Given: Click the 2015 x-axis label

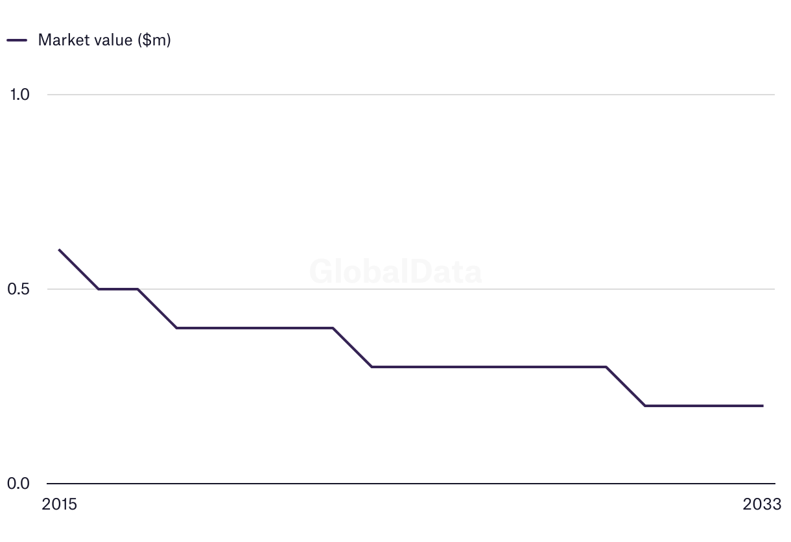Looking at the screenshot, I should point(59,504).
